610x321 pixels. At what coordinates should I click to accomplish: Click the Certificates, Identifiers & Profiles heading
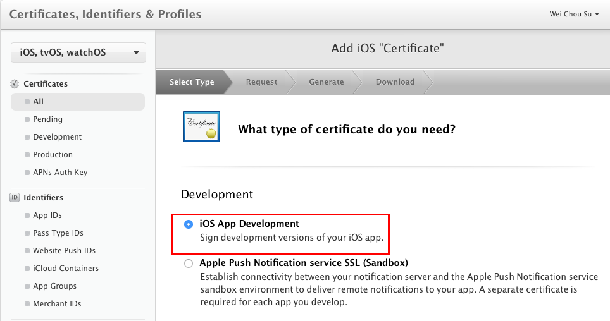click(x=105, y=14)
